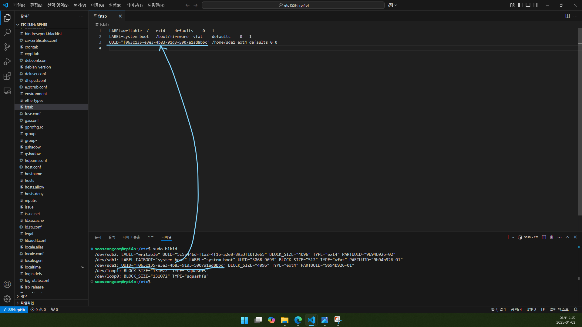582x327 pixels.
Task: Open dhcpcd.conf in explorer
Action: 52,81
